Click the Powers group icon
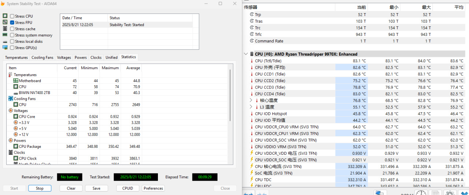The width and height of the screenshot is (469, 195). 11,140
